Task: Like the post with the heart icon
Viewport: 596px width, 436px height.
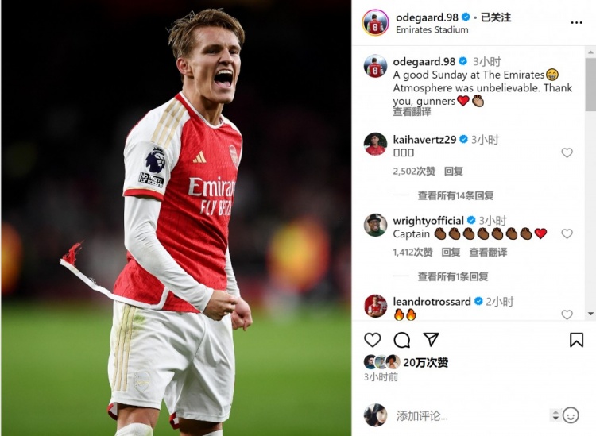Action: [x=372, y=340]
